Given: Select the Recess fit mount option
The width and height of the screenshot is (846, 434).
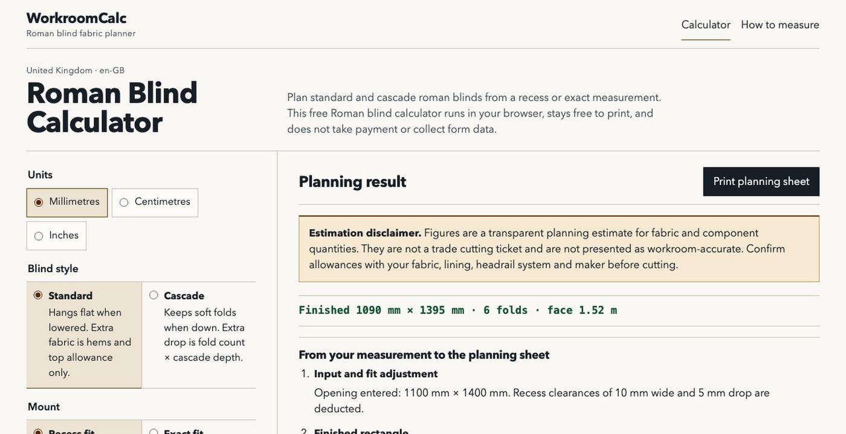Looking at the screenshot, I should coord(84,427).
